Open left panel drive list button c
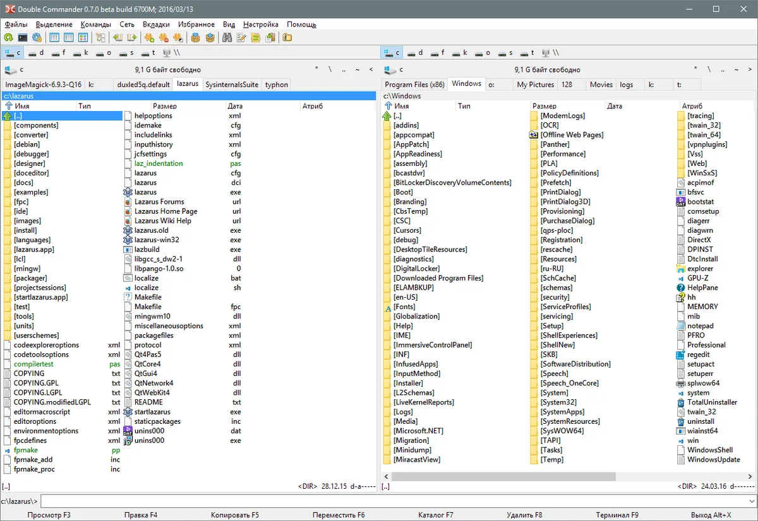 14,70
